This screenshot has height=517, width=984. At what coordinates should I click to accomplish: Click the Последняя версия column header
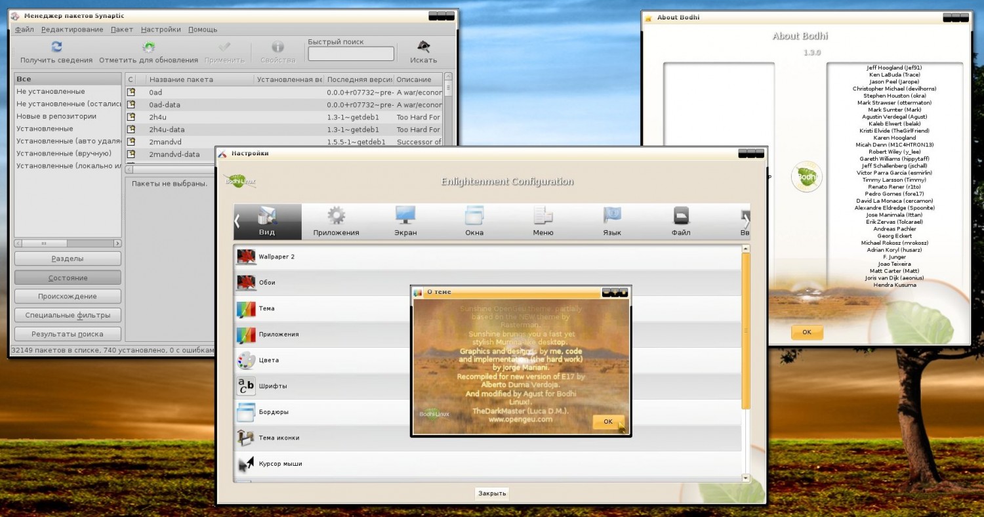tap(358, 79)
